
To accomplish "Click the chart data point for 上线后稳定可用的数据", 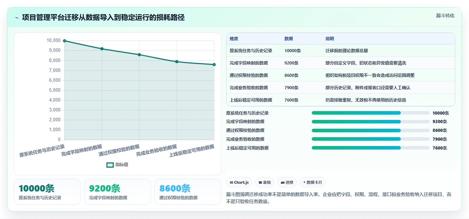I will 214,65.
